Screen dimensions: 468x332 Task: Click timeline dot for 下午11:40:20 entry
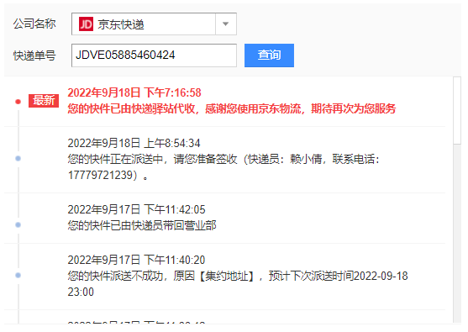coord(18,275)
